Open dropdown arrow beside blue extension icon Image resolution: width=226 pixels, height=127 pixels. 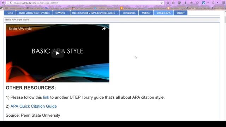(x=208, y=3)
